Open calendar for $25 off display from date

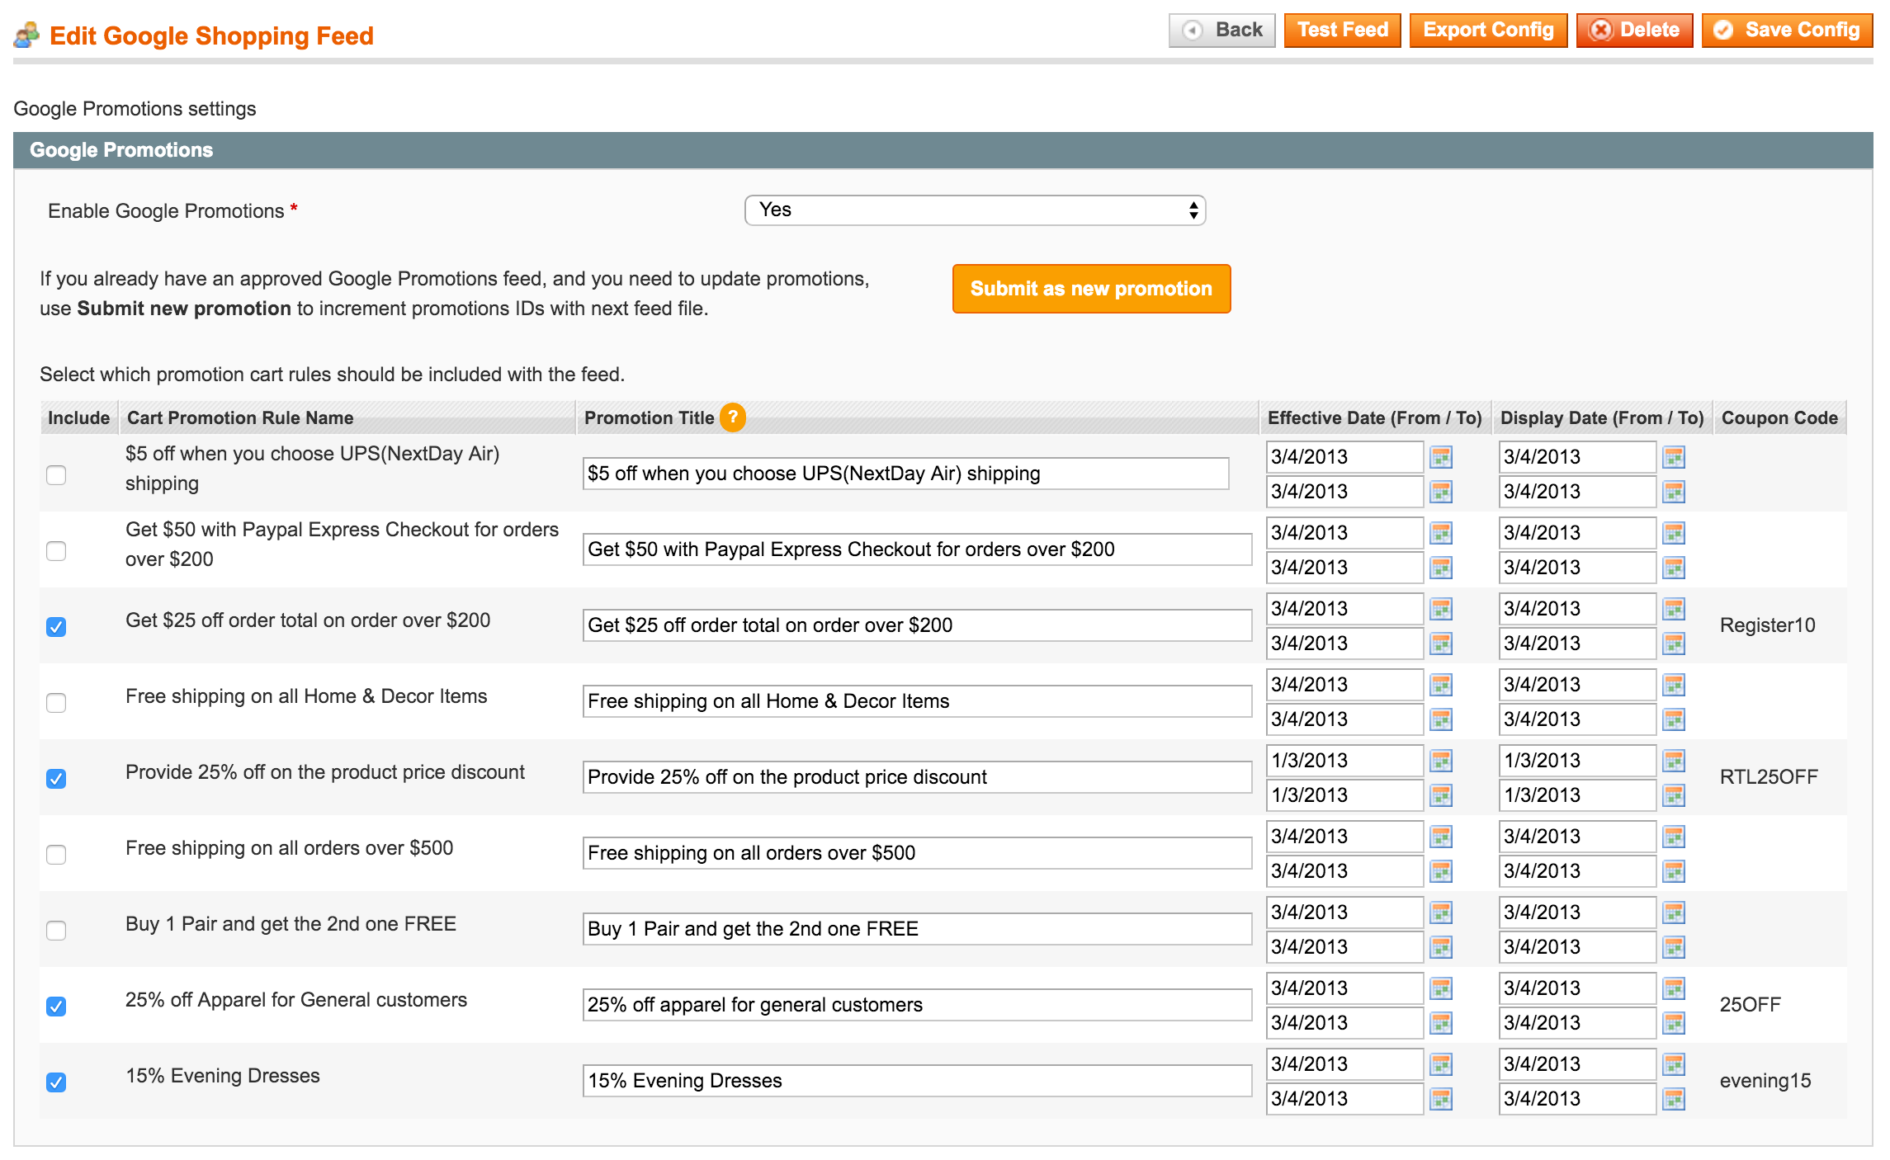click(x=1674, y=609)
